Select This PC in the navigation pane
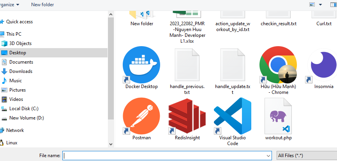The image size is (337, 161). click(14, 34)
